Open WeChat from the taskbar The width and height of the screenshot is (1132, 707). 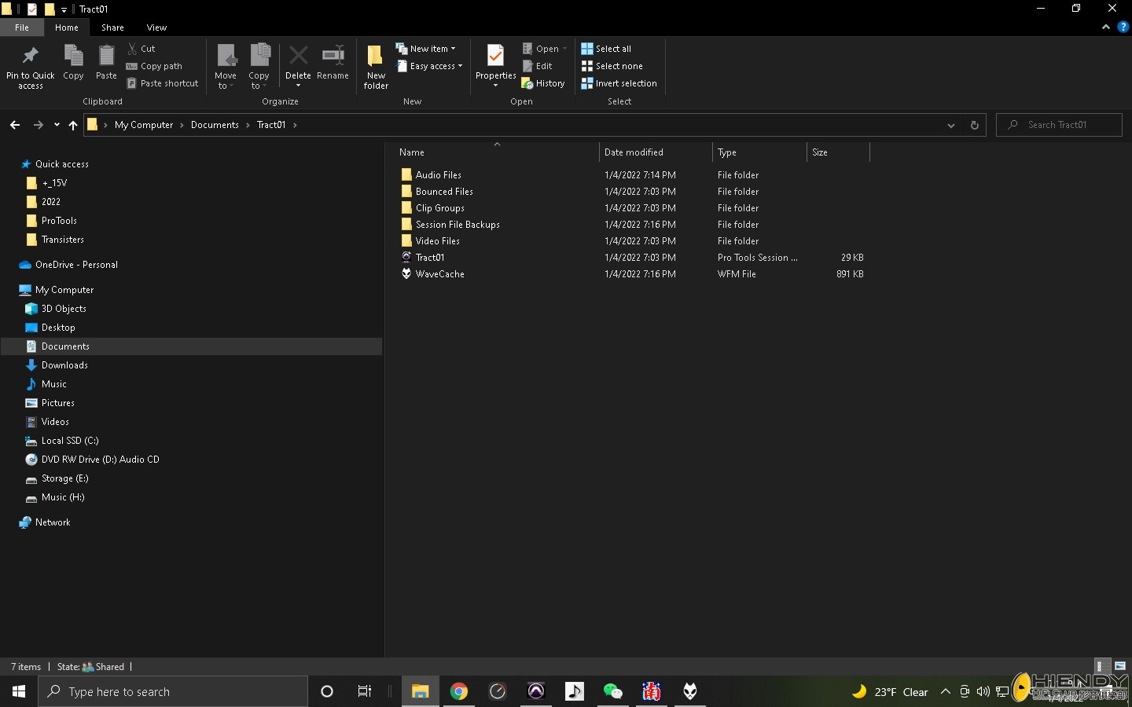pyautogui.click(x=612, y=691)
